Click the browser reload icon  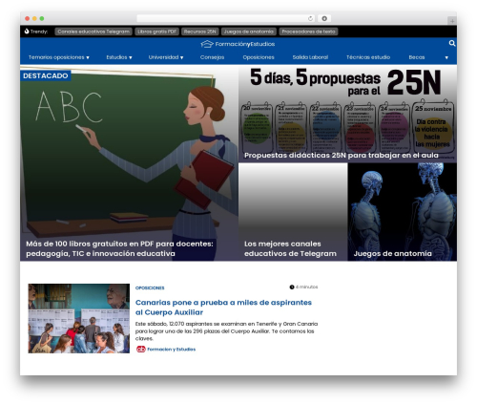pyautogui.click(x=310, y=18)
